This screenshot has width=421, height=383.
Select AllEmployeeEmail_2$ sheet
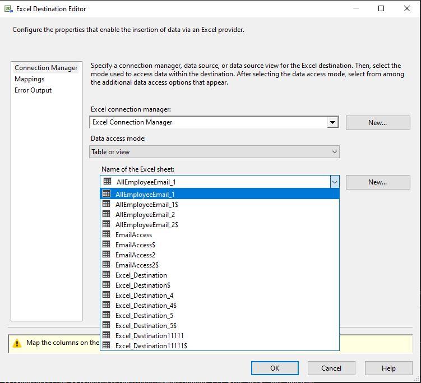220,224
